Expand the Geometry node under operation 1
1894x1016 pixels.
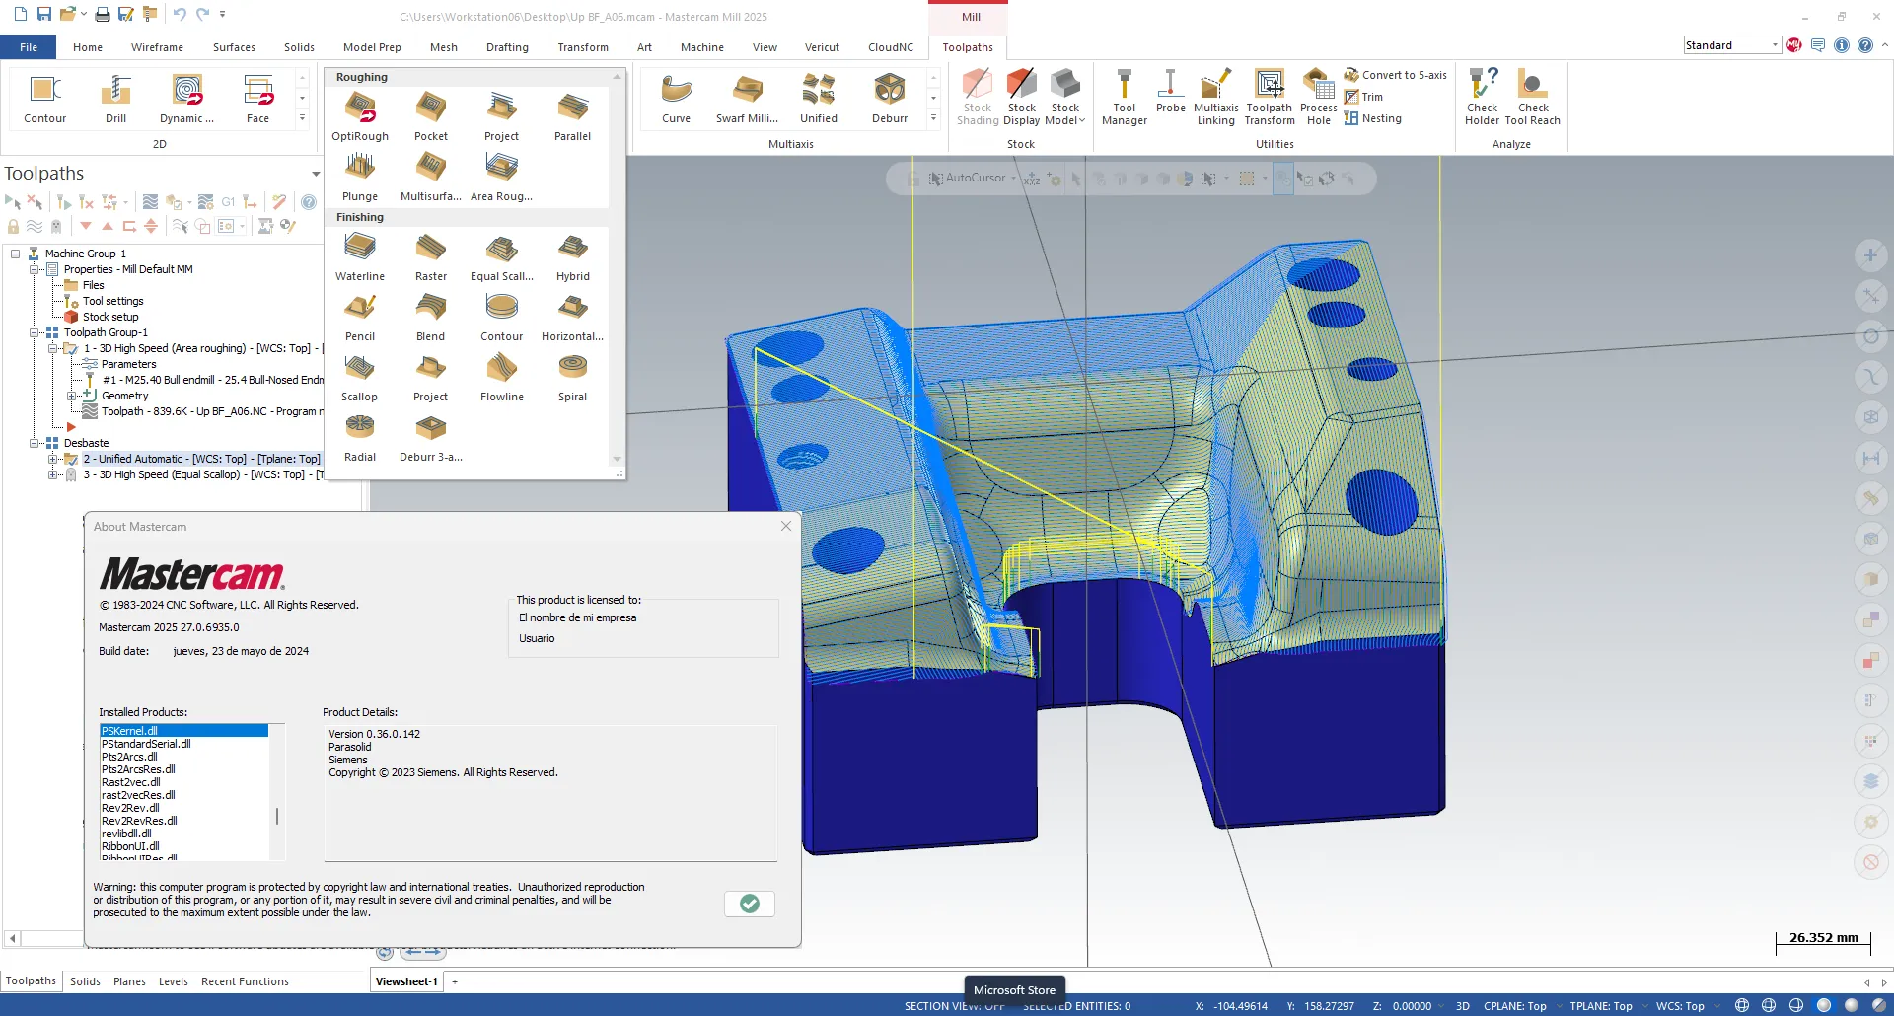72,396
